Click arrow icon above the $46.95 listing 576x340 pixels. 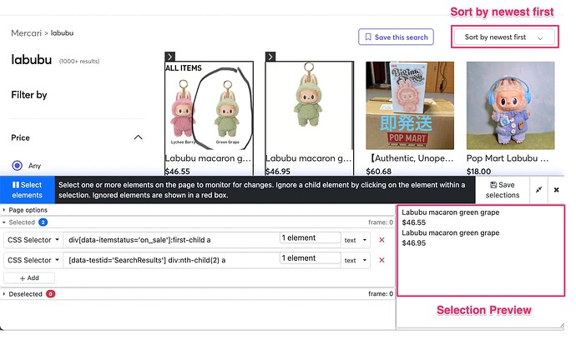(270, 57)
